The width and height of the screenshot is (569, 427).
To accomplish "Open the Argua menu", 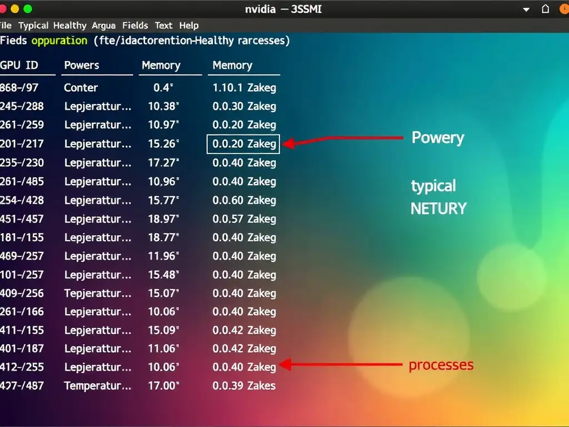I will [x=103, y=26].
